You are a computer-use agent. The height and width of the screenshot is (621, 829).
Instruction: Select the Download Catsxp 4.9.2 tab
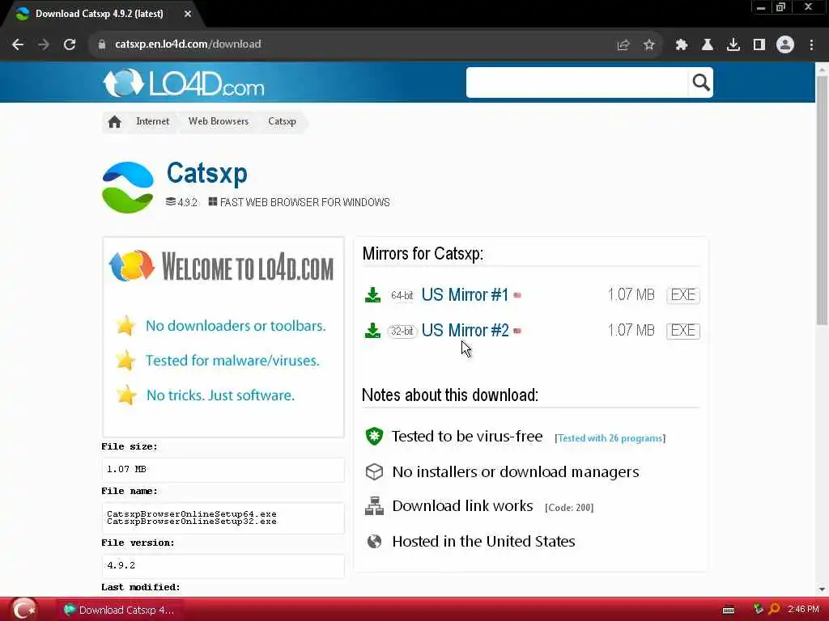(100, 15)
